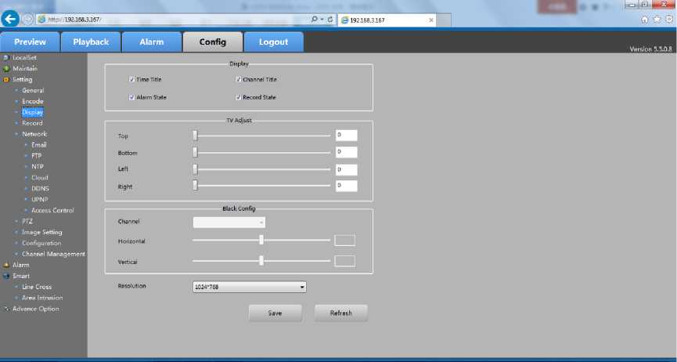The width and height of the screenshot is (677, 362).
Task: Switch to the Playback tab
Action: pyautogui.click(x=91, y=42)
